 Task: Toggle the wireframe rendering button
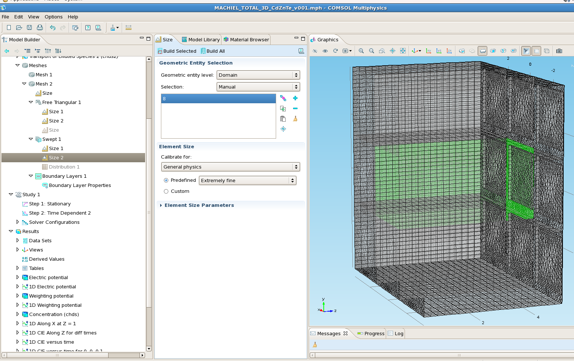click(x=547, y=51)
